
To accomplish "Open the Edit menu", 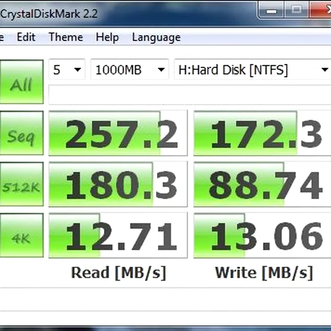I will tap(26, 37).
